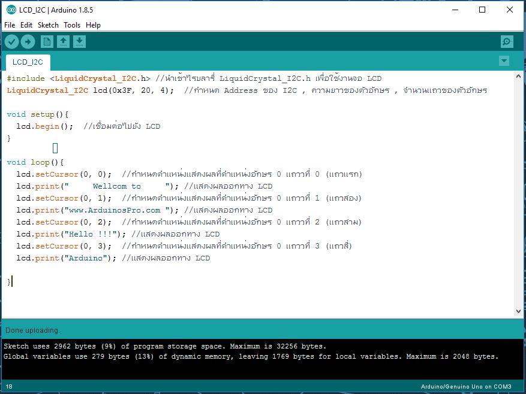Open the Edit menu

click(x=26, y=25)
